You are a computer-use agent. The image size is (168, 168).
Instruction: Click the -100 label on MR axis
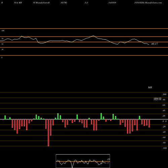[165, 148]
